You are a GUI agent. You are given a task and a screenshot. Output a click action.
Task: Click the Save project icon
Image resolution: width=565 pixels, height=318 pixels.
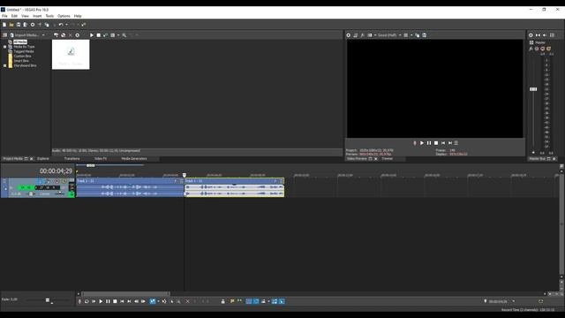click(19, 25)
